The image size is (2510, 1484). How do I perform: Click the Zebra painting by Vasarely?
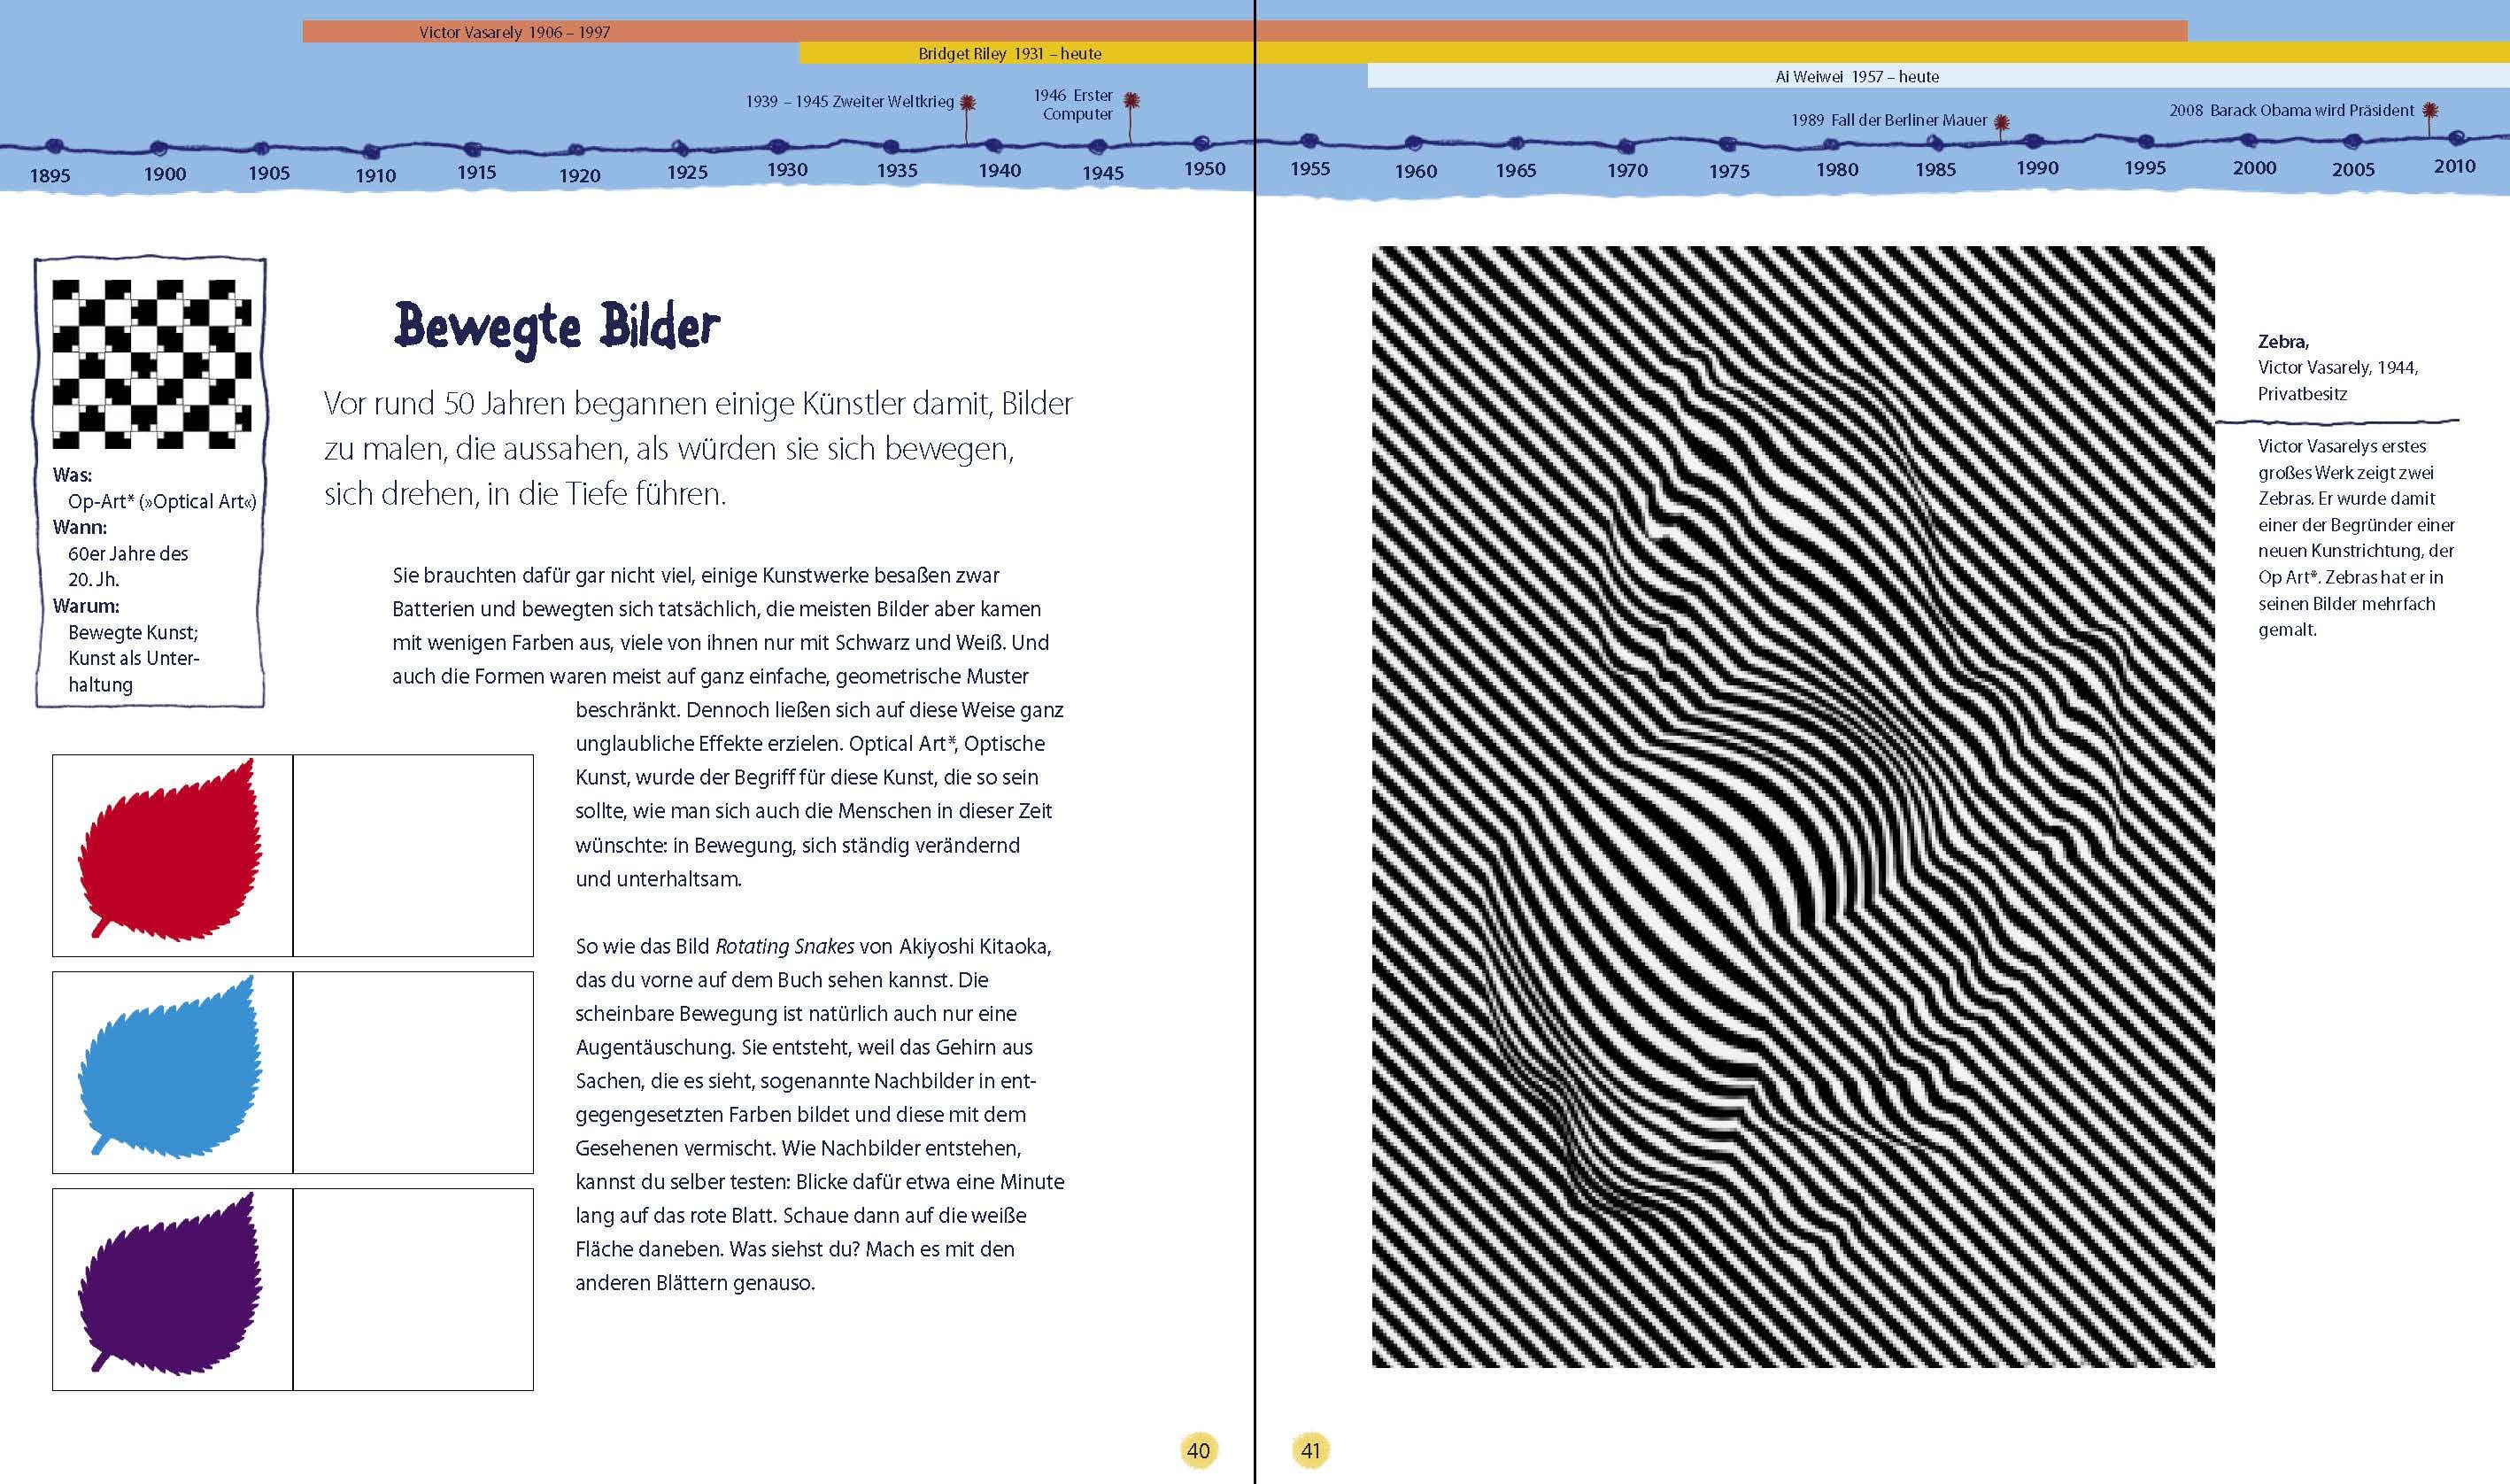[x=1792, y=806]
